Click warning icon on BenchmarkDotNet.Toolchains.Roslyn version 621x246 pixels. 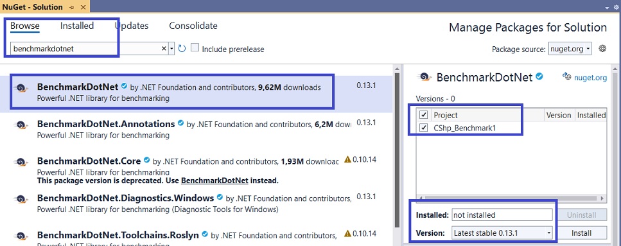pos(347,233)
